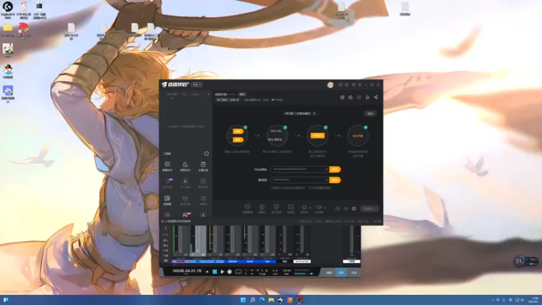Click the blue stop button in DAW transport
Screen dimensions: 542x305
(215, 272)
